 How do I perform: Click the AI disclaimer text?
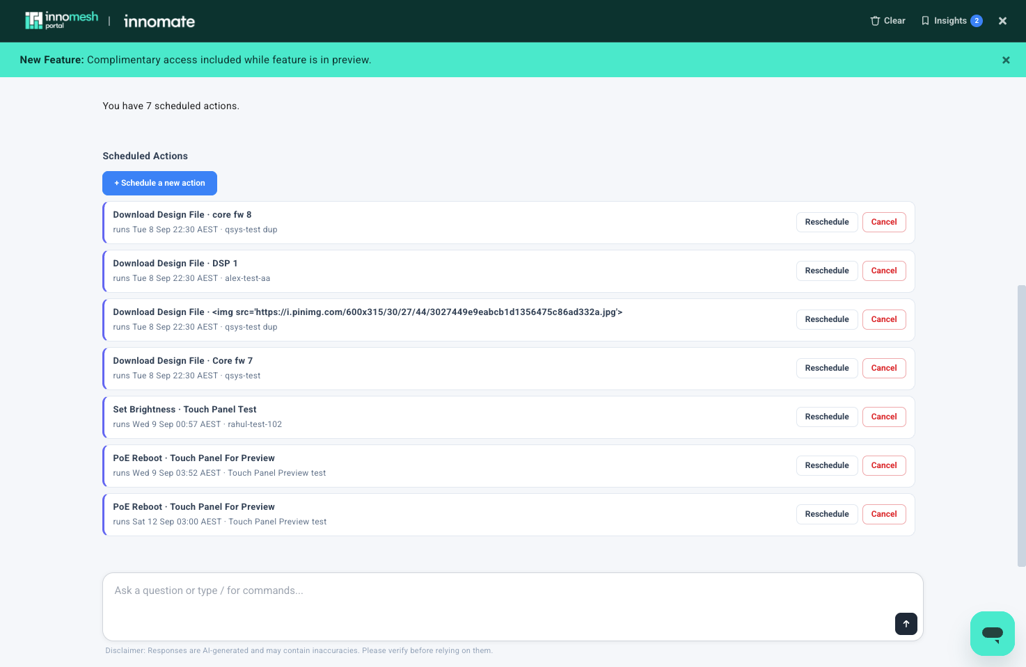299,651
